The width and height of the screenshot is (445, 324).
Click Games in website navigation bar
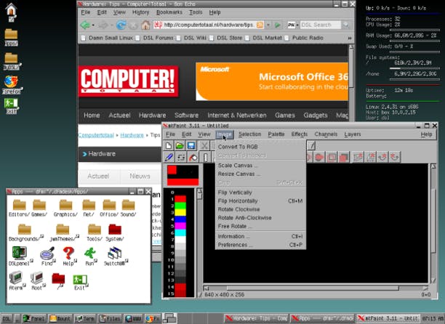(x=284, y=115)
